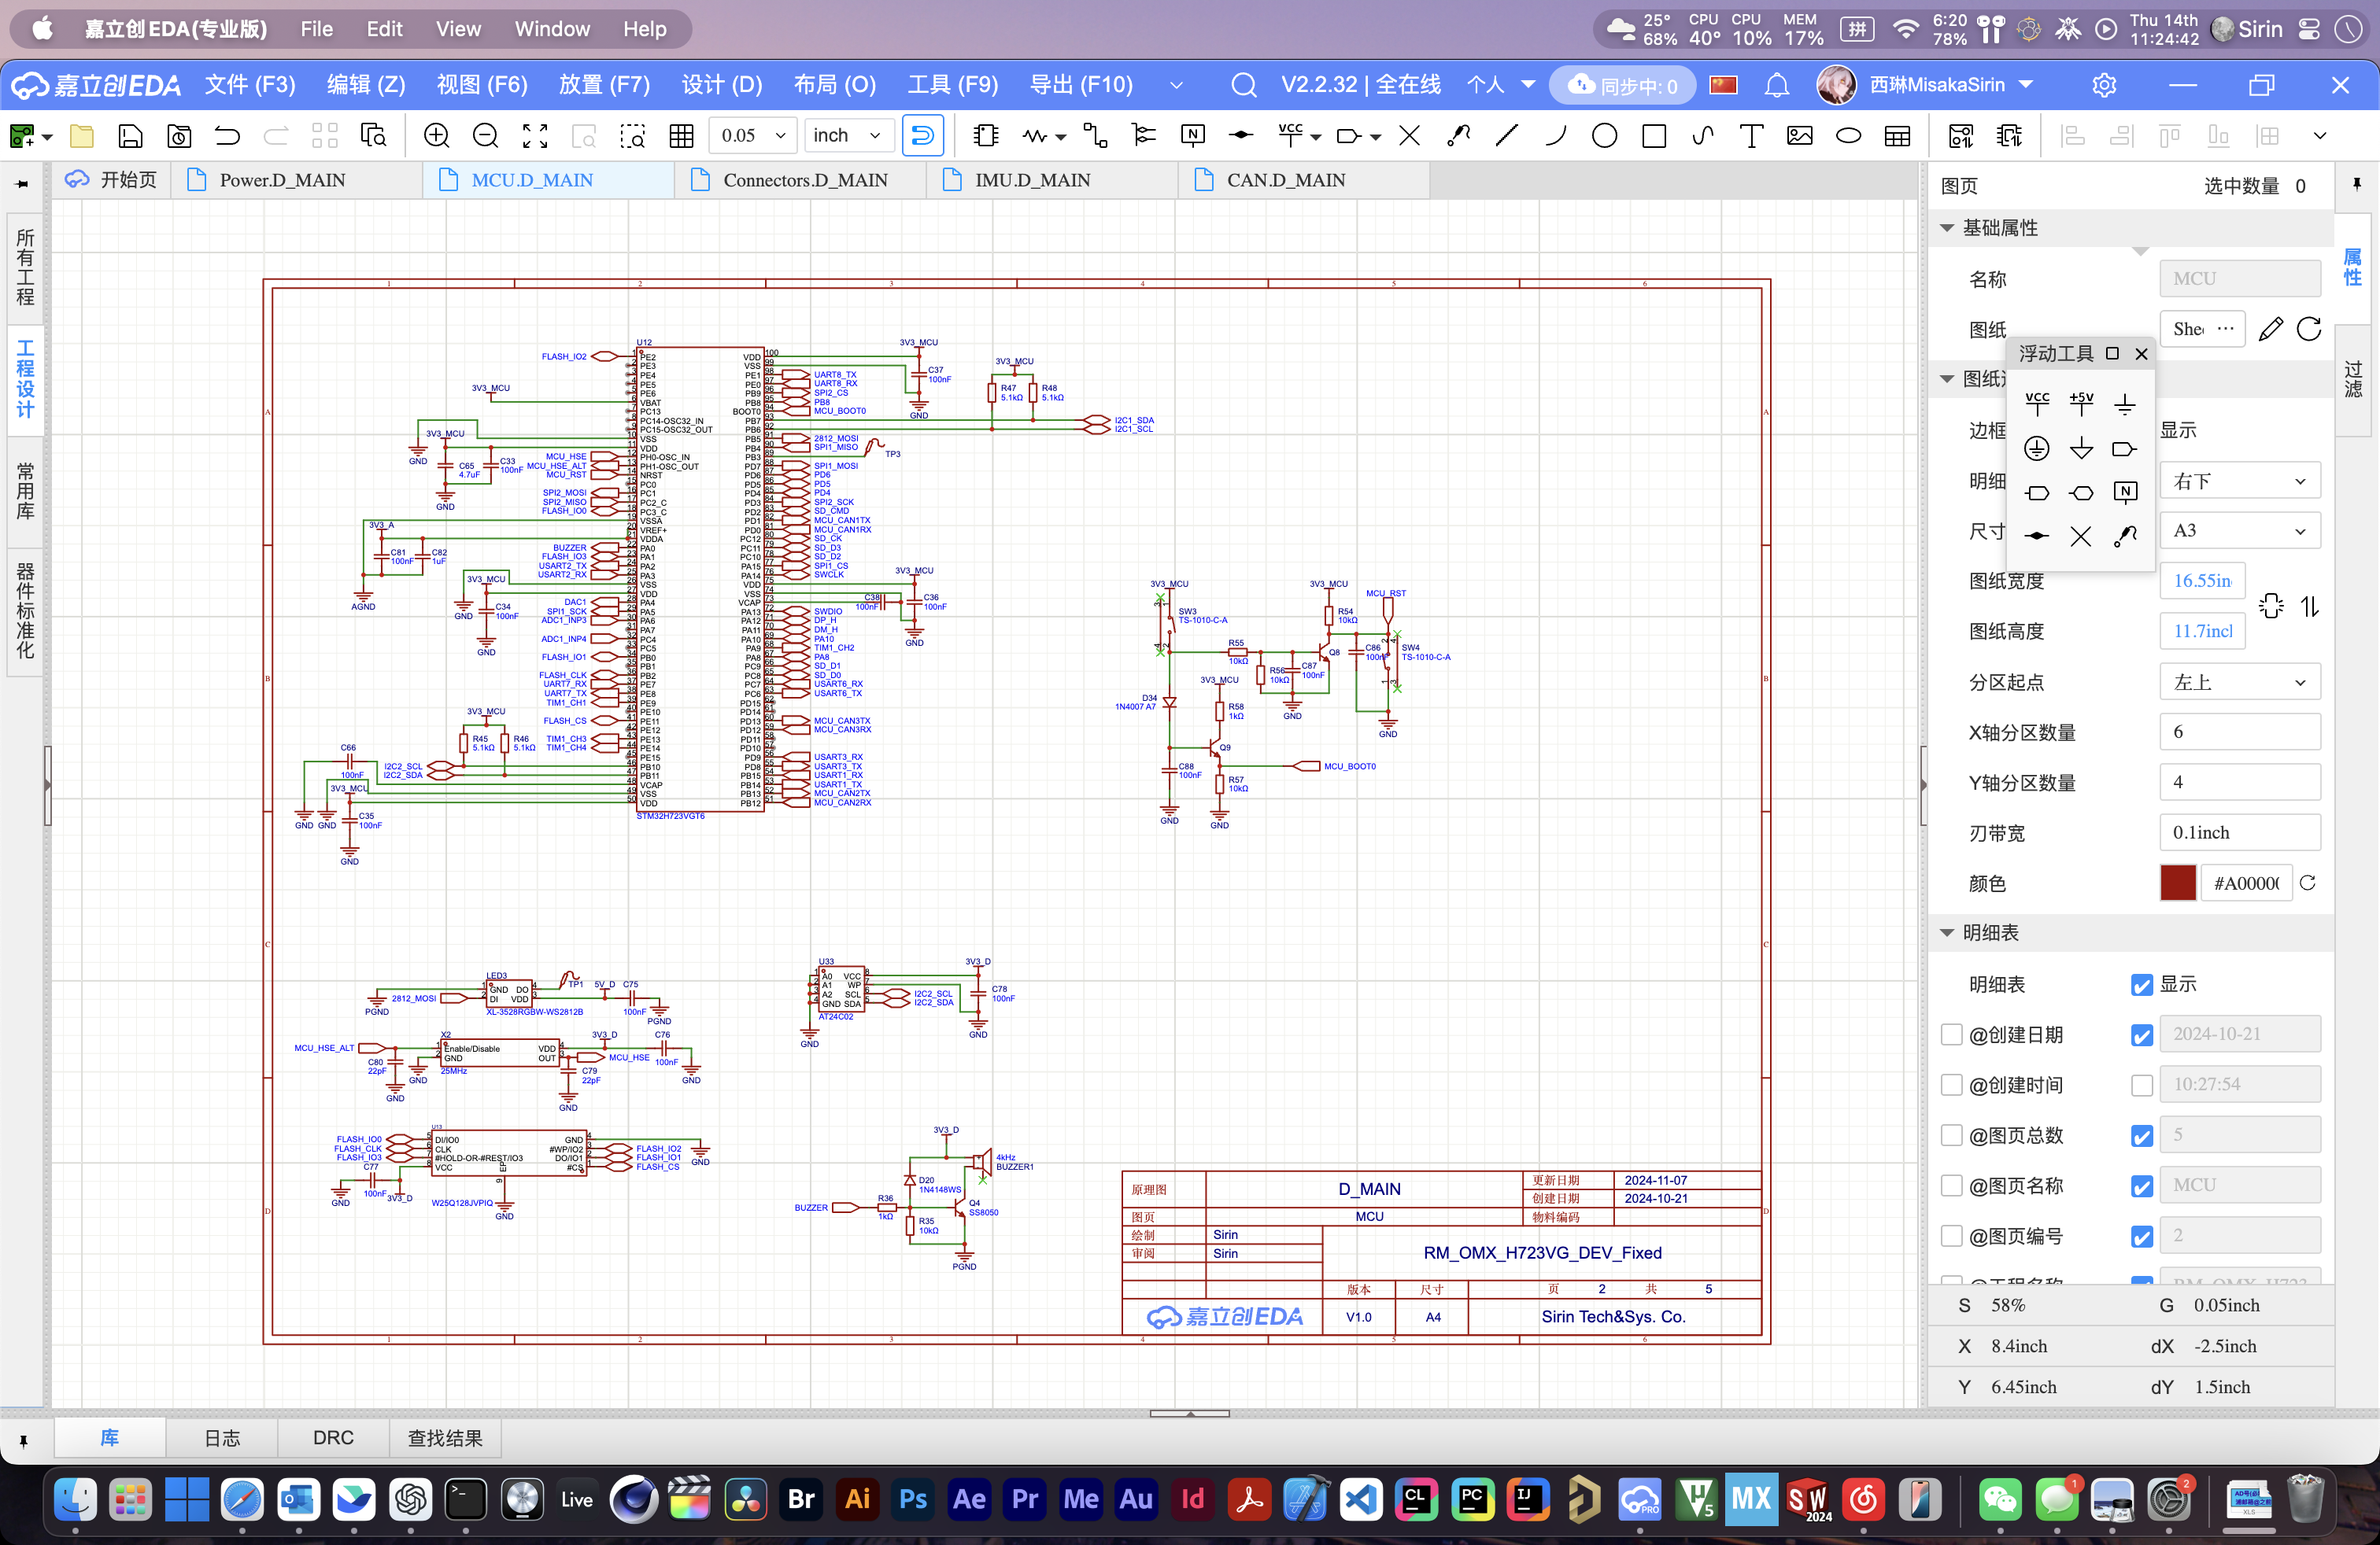Select the Circle drawing tool
Image resolution: width=2380 pixels, height=1545 pixels.
tap(1604, 136)
